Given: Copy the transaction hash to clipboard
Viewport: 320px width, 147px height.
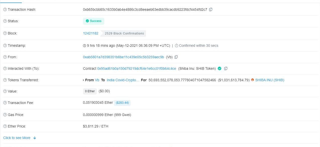Looking at the screenshot, I should pos(211,9).
